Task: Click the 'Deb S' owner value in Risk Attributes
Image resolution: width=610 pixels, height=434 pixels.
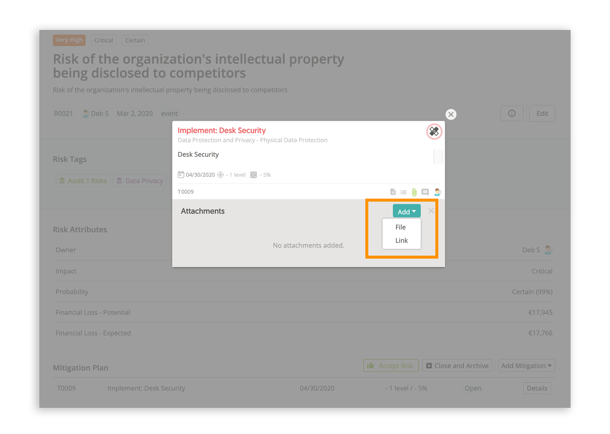Action: click(x=531, y=250)
